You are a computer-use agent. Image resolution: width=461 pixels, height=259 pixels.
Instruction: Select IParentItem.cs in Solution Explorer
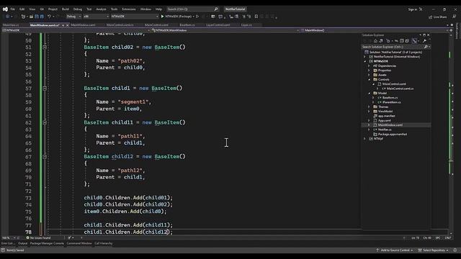392,102
